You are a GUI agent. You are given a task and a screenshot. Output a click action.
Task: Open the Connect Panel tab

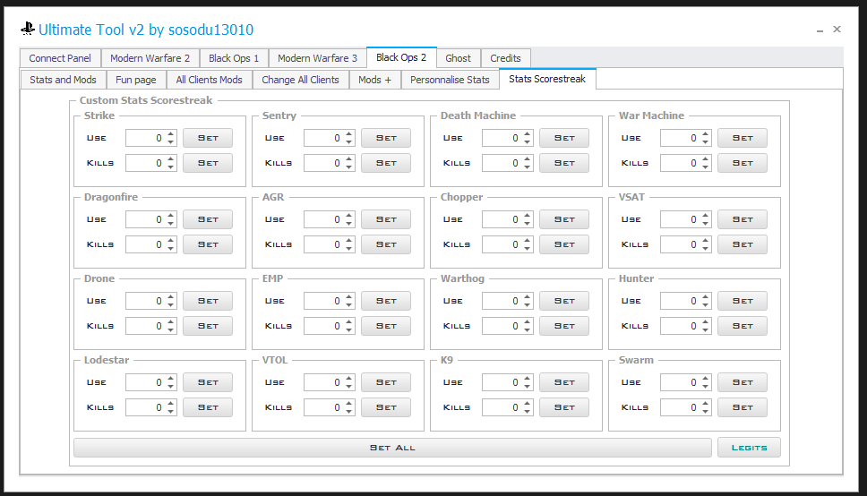pyautogui.click(x=60, y=58)
